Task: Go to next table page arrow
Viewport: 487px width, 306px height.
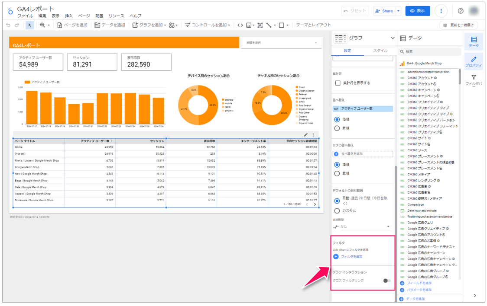Action: point(315,204)
